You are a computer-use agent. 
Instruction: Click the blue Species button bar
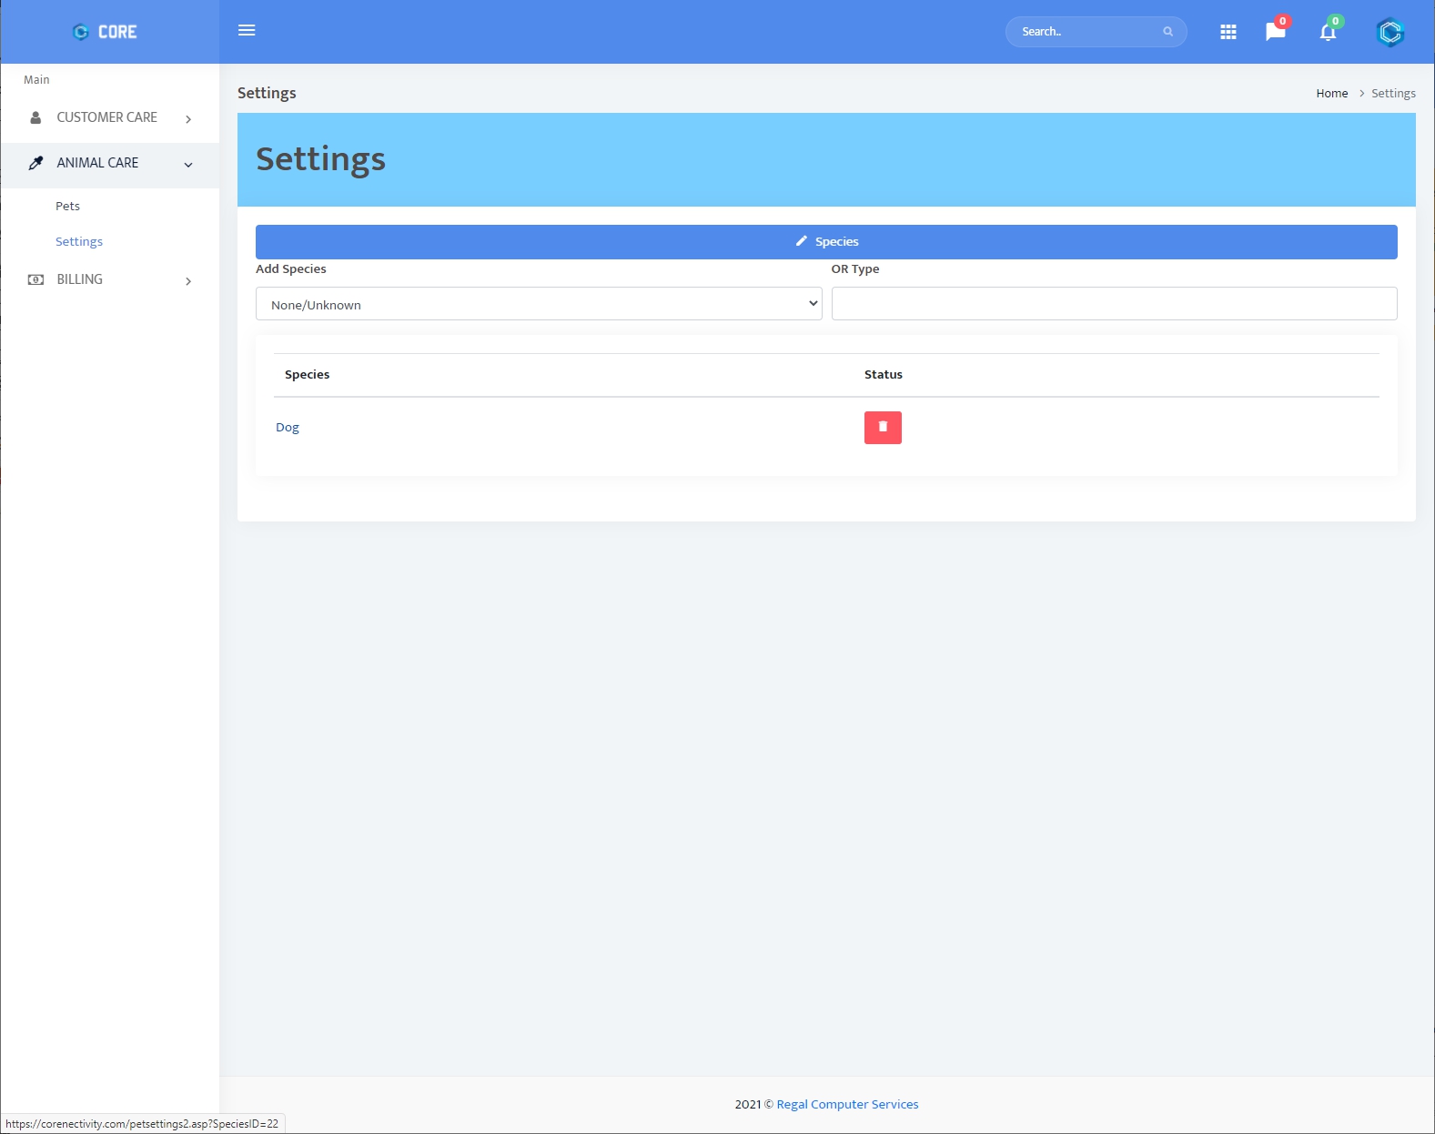coord(826,242)
